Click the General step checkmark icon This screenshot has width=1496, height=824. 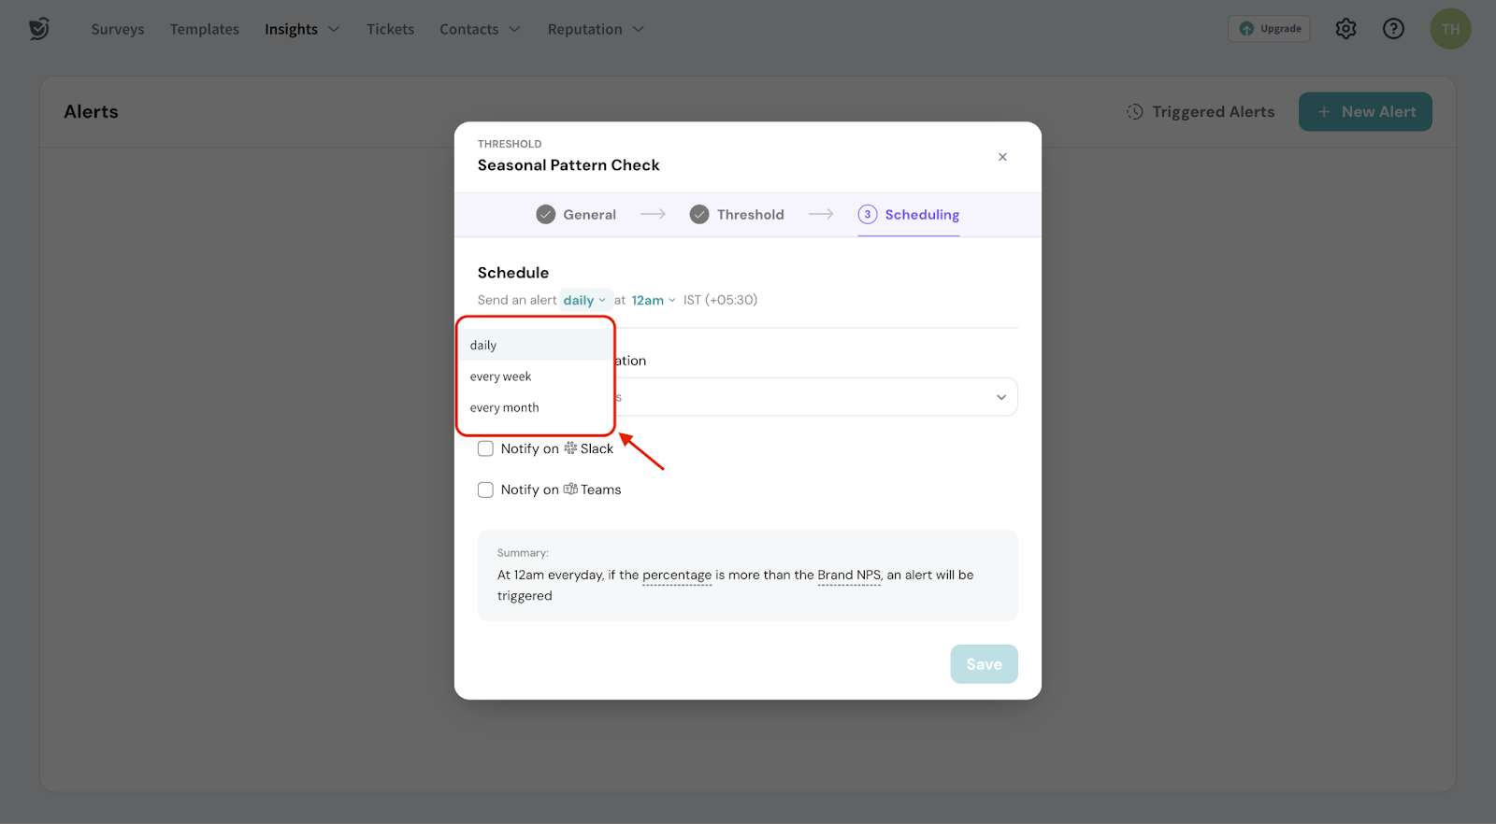(546, 215)
